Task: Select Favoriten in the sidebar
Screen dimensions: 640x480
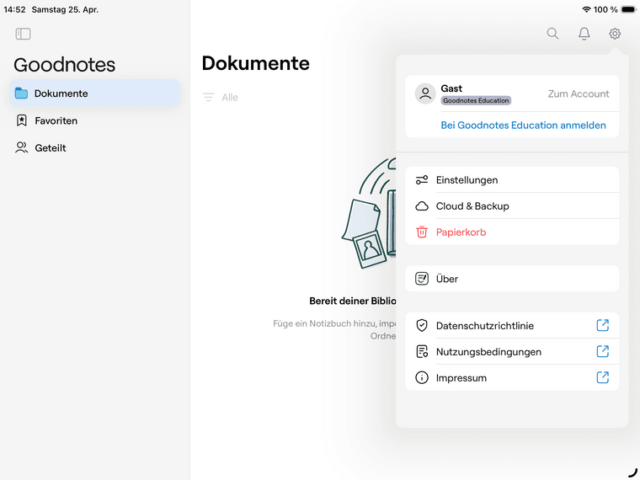Action: (56, 120)
